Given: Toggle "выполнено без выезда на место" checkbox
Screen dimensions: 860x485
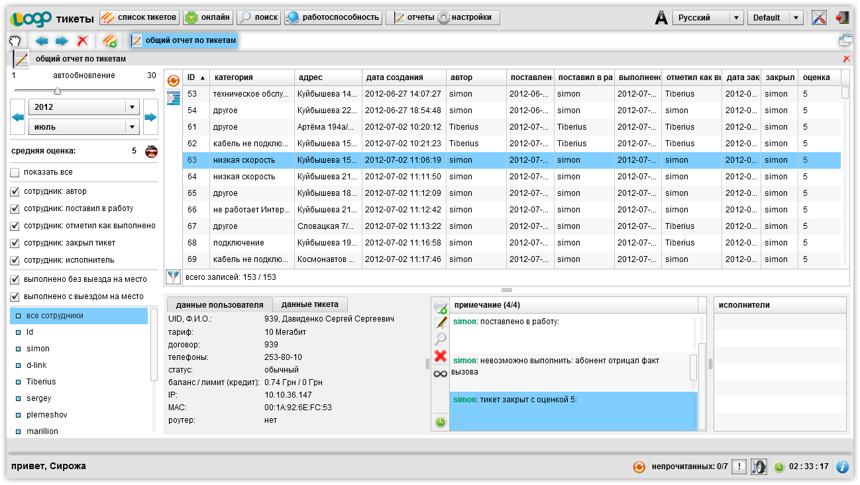Looking at the screenshot, I should tap(15, 279).
